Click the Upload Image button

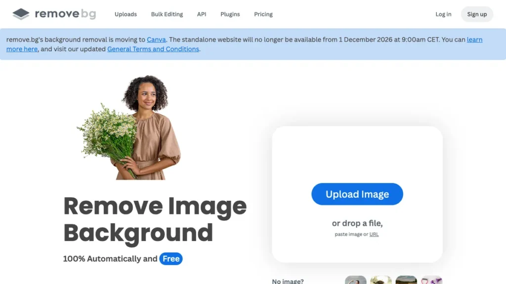tap(357, 194)
